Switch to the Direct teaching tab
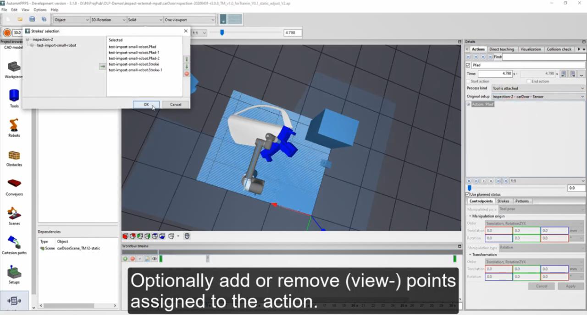The width and height of the screenshot is (587, 315). [501, 49]
